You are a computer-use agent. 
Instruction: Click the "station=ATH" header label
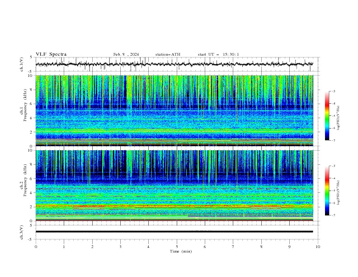tap(168, 54)
